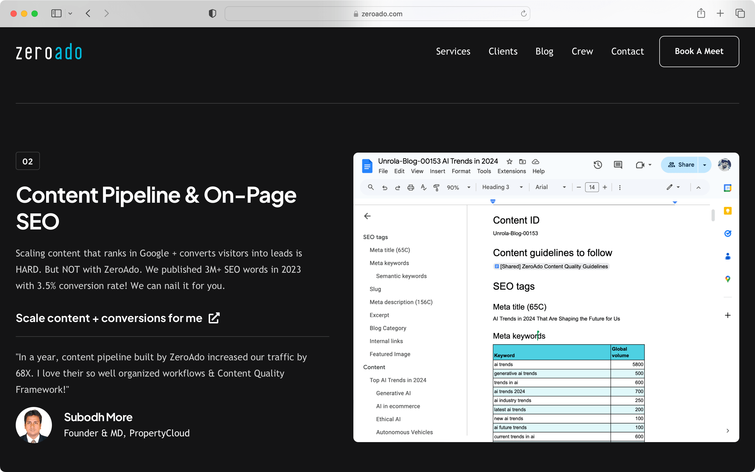
Task: Click the ZeroAdo Content Quality Guidelines link
Action: click(551, 266)
